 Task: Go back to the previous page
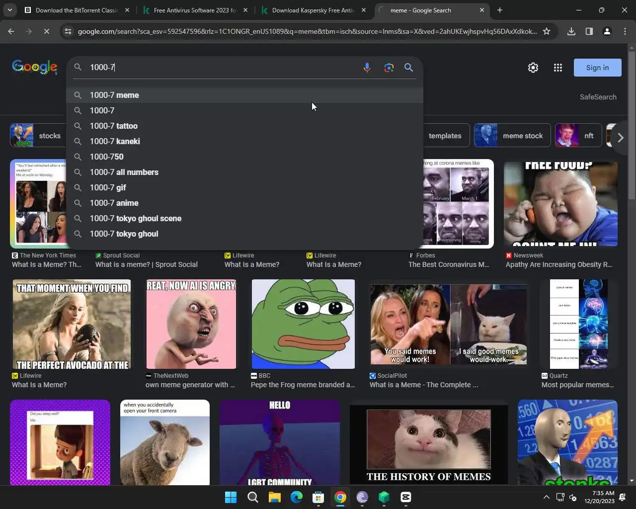pyautogui.click(x=11, y=31)
